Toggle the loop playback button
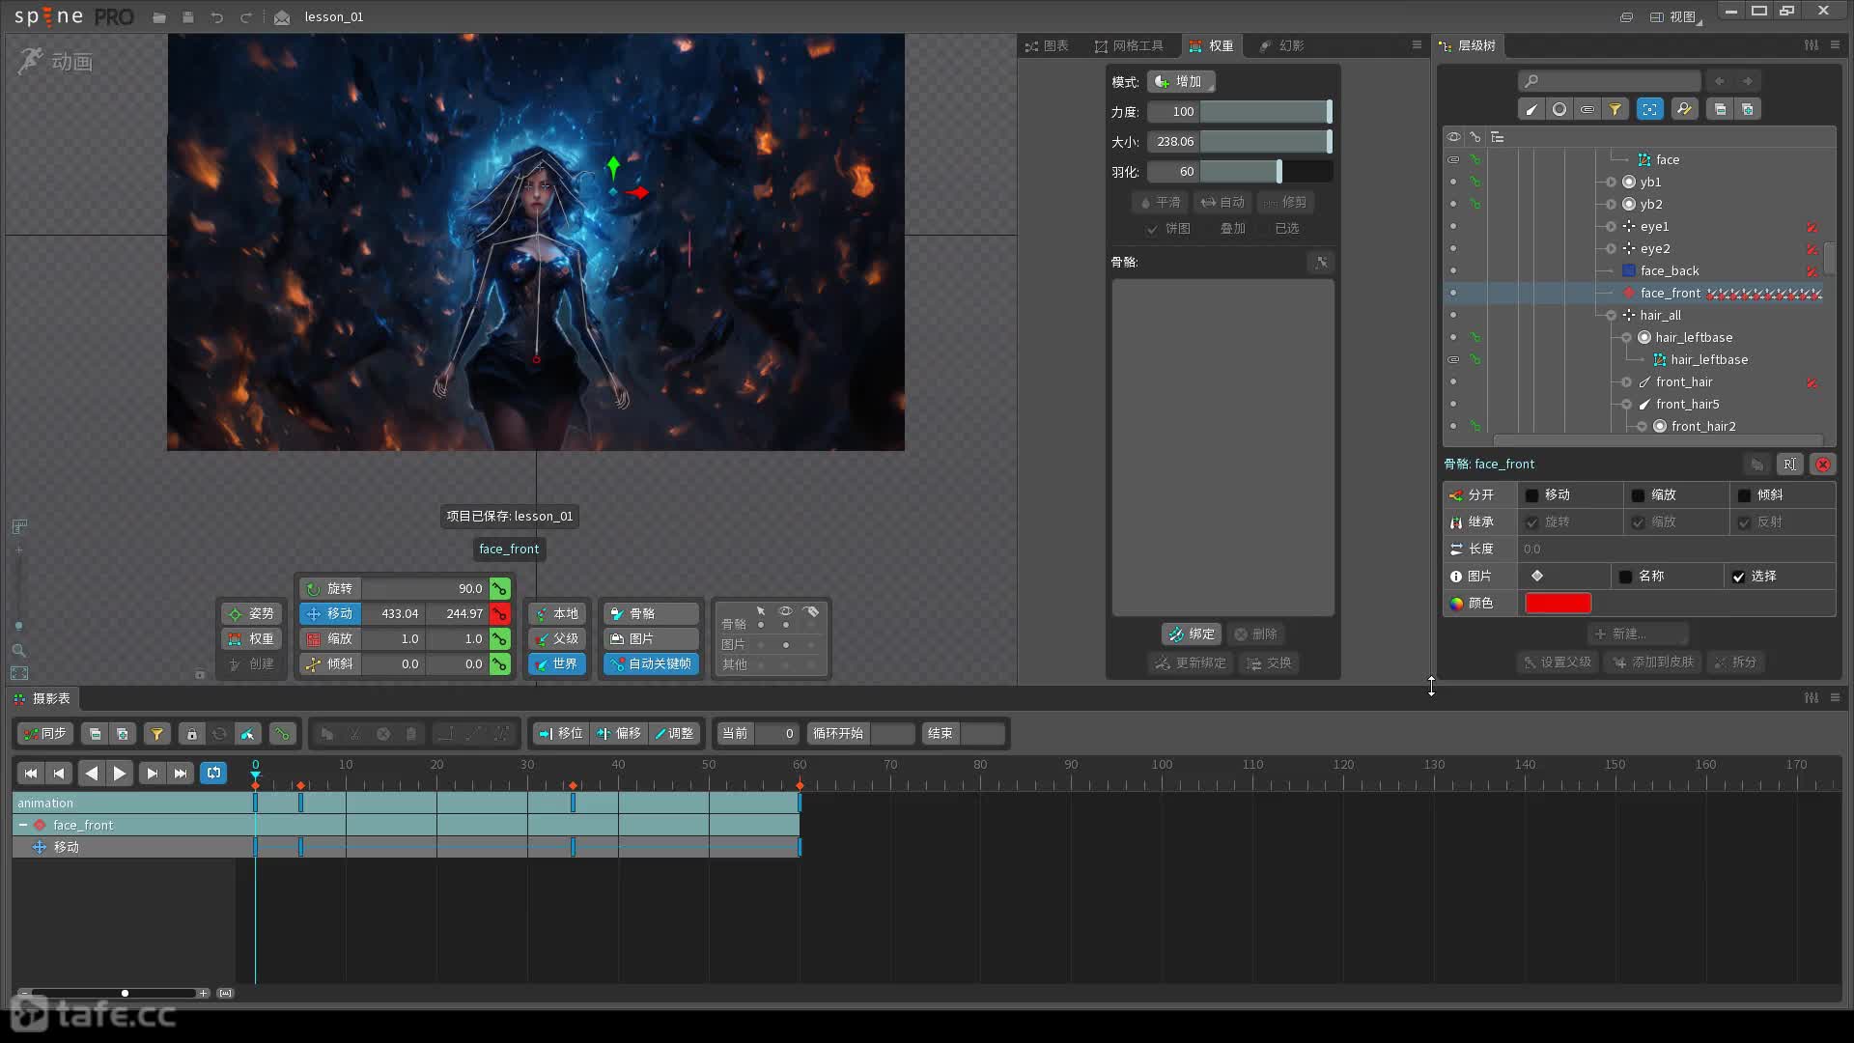The width and height of the screenshot is (1854, 1043). [213, 773]
